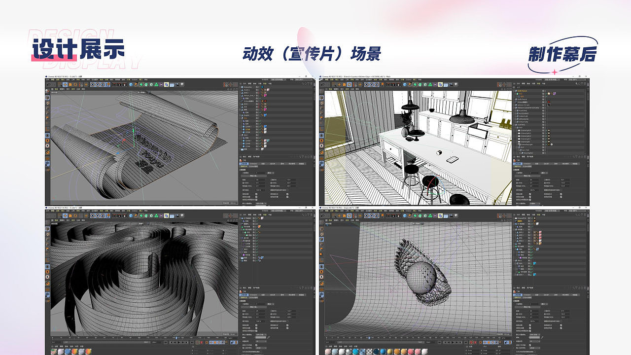Viewport: 631px width, 355px height.
Task: Pick the checkerboard material in sphere window
Action: [x=369, y=352]
